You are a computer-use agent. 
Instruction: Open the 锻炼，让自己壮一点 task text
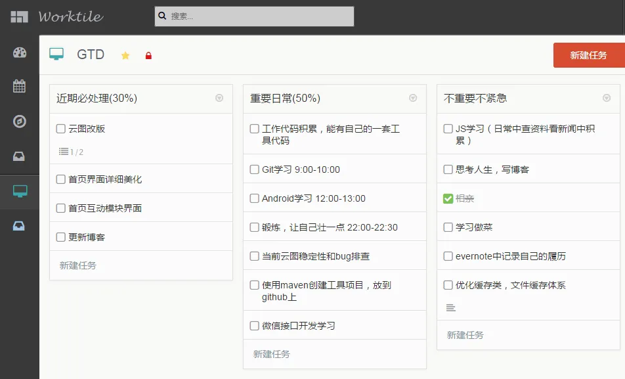[x=330, y=227]
